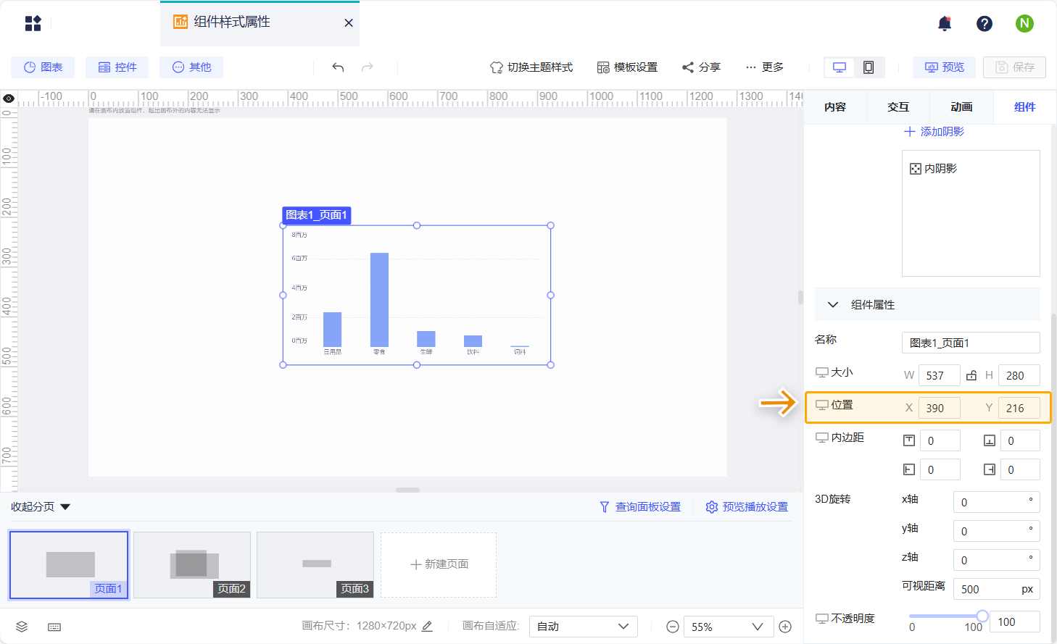This screenshot has height=644, width=1057.
Task: Click the 分享 share button
Action: 701,67
